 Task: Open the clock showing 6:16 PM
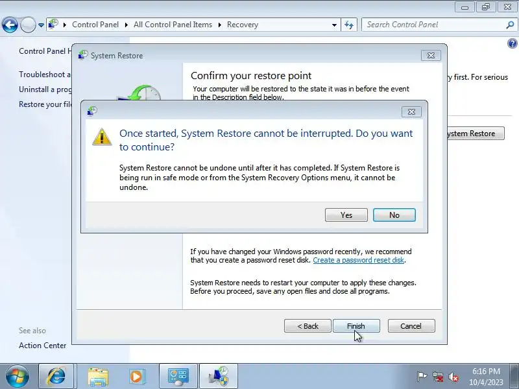486,377
